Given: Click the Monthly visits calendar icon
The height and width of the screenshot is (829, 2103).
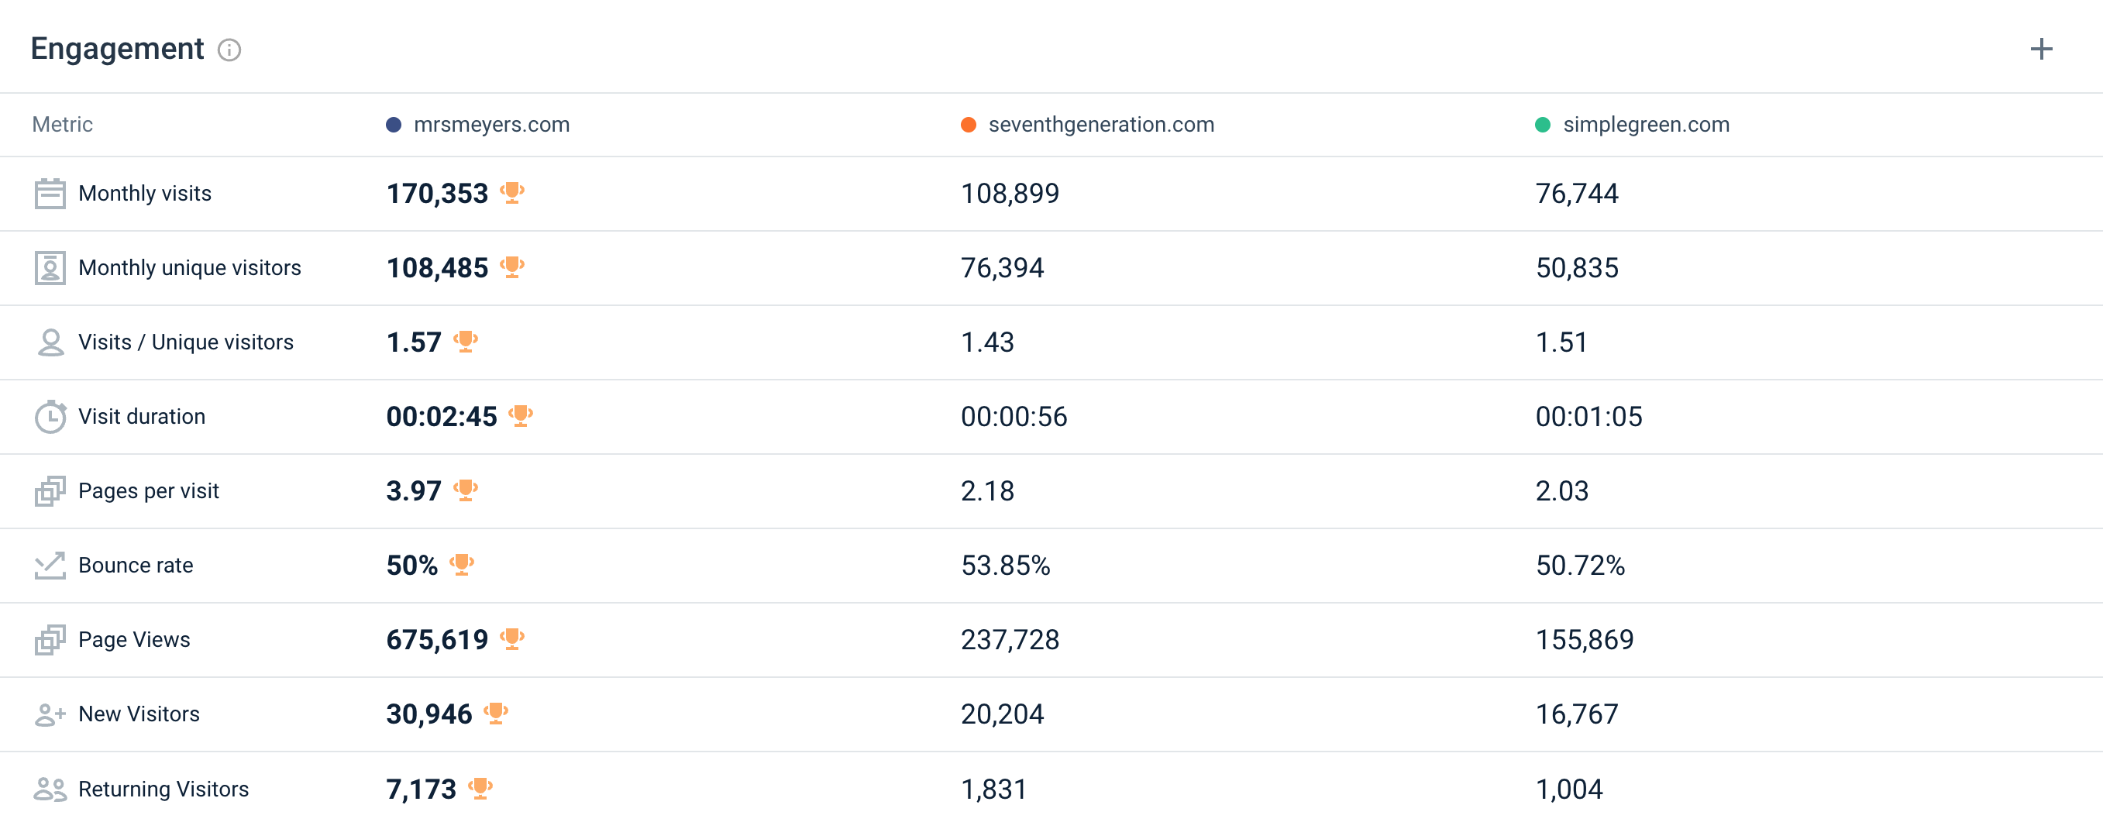Looking at the screenshot, I should coord(50,194).
